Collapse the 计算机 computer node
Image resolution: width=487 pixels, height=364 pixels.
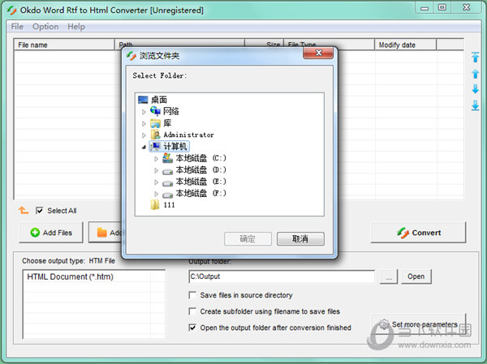(x=144, y=147)
